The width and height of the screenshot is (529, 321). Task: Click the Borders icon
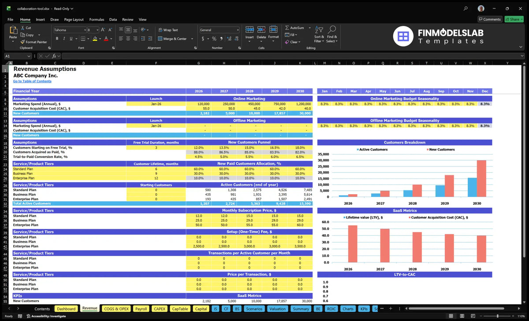(83, 39)
